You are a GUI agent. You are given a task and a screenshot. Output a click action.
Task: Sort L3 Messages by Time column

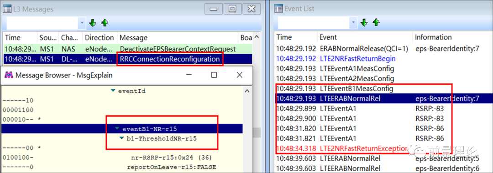[20, 38]
